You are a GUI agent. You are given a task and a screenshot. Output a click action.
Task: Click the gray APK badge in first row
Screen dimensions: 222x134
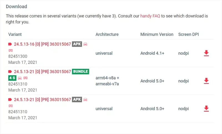77,44
